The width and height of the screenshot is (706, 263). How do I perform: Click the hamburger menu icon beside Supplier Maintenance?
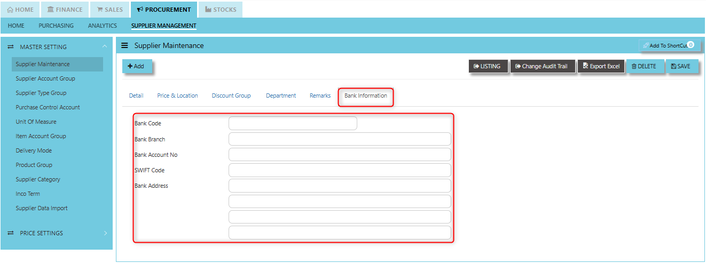pyautogui.click(x=124, y=46)
